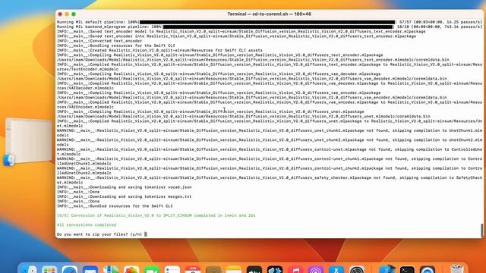Click at the zip files y/n prompt cursor
The image size is (486, 273).
(146, 234)
